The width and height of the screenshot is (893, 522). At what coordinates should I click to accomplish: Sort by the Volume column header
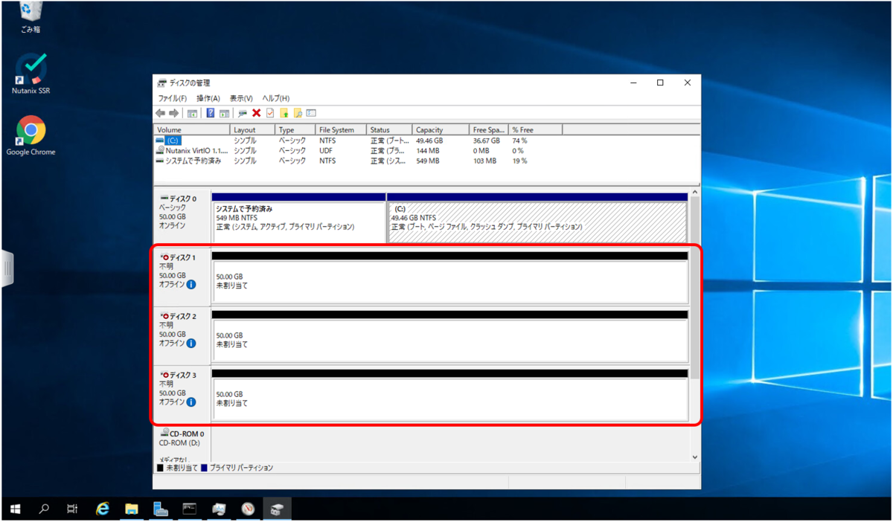click(x=191, y=129)
